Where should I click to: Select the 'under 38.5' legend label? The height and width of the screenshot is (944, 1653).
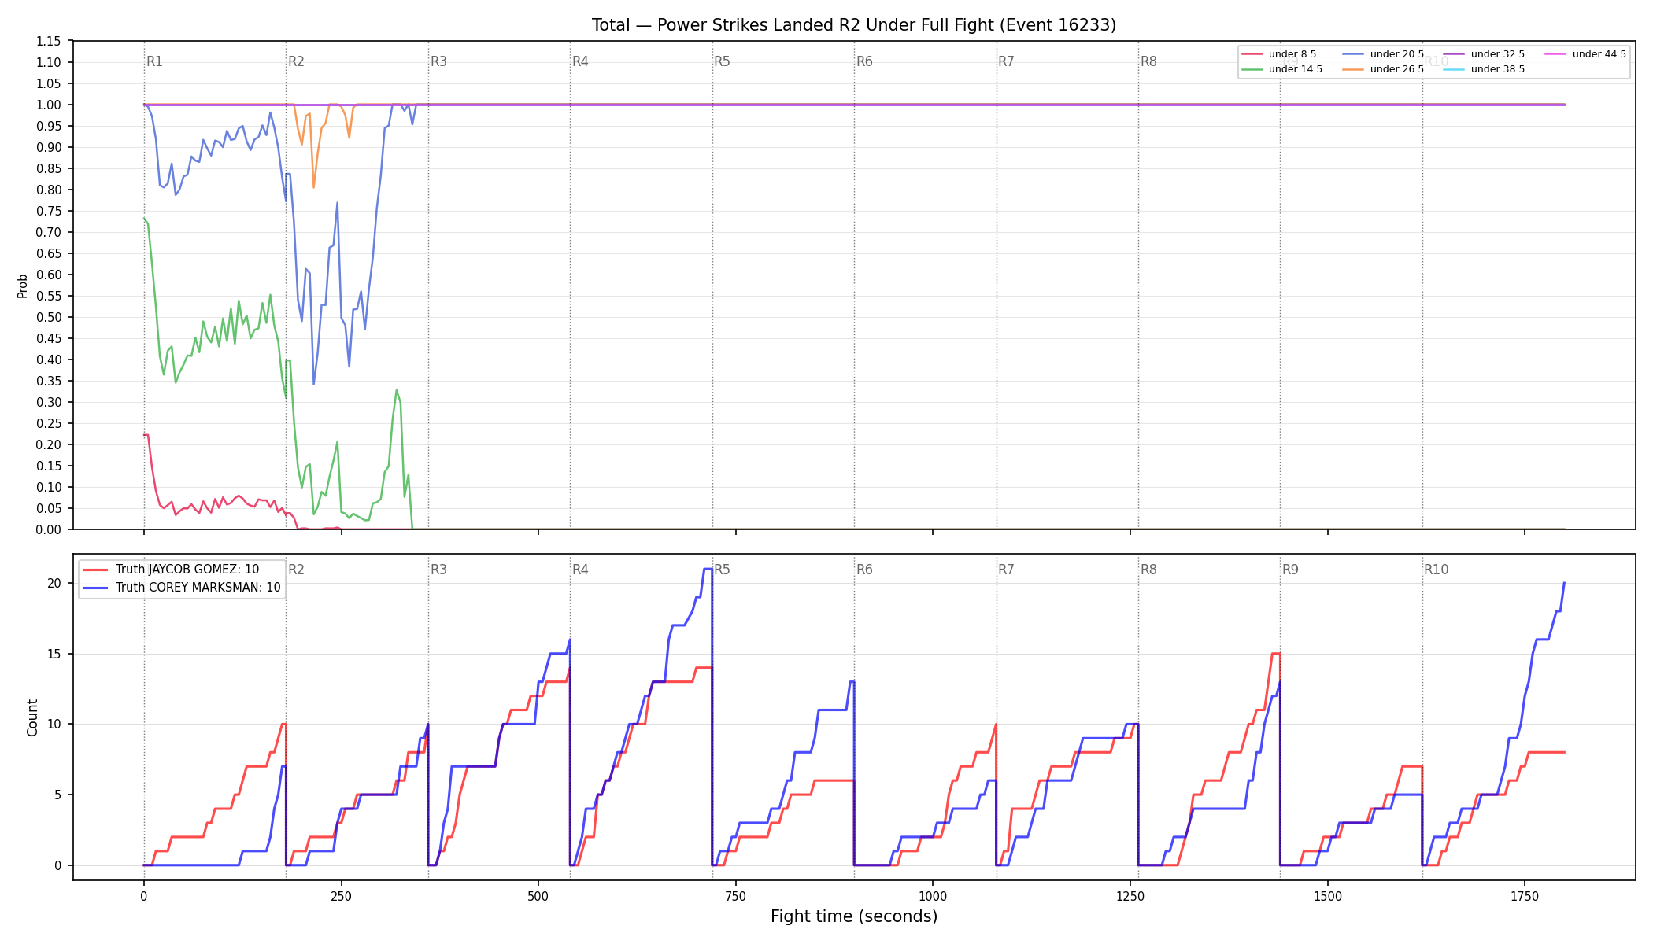coord(1498,69)
